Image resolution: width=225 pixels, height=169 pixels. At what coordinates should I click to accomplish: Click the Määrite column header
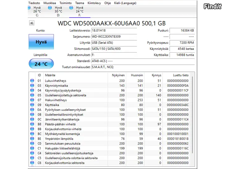50,75
